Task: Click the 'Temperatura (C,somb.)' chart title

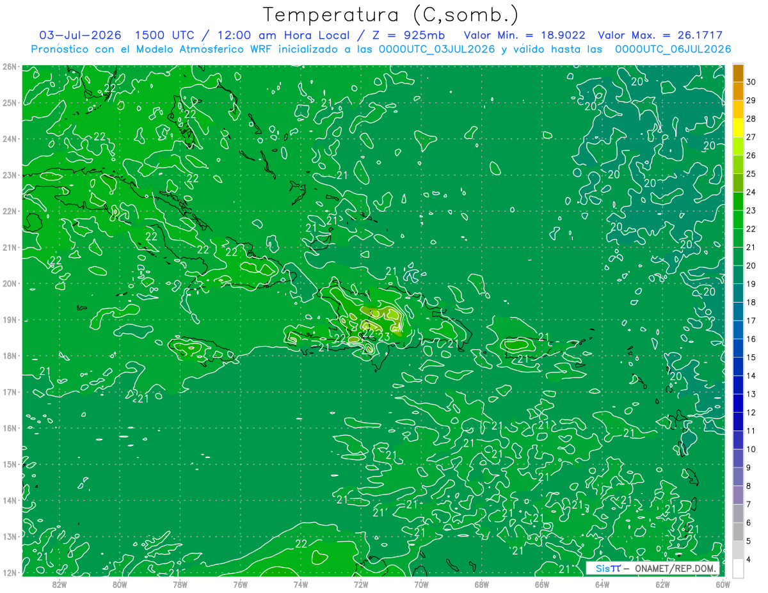Action: pyautogui.click(x=390, y=15)
